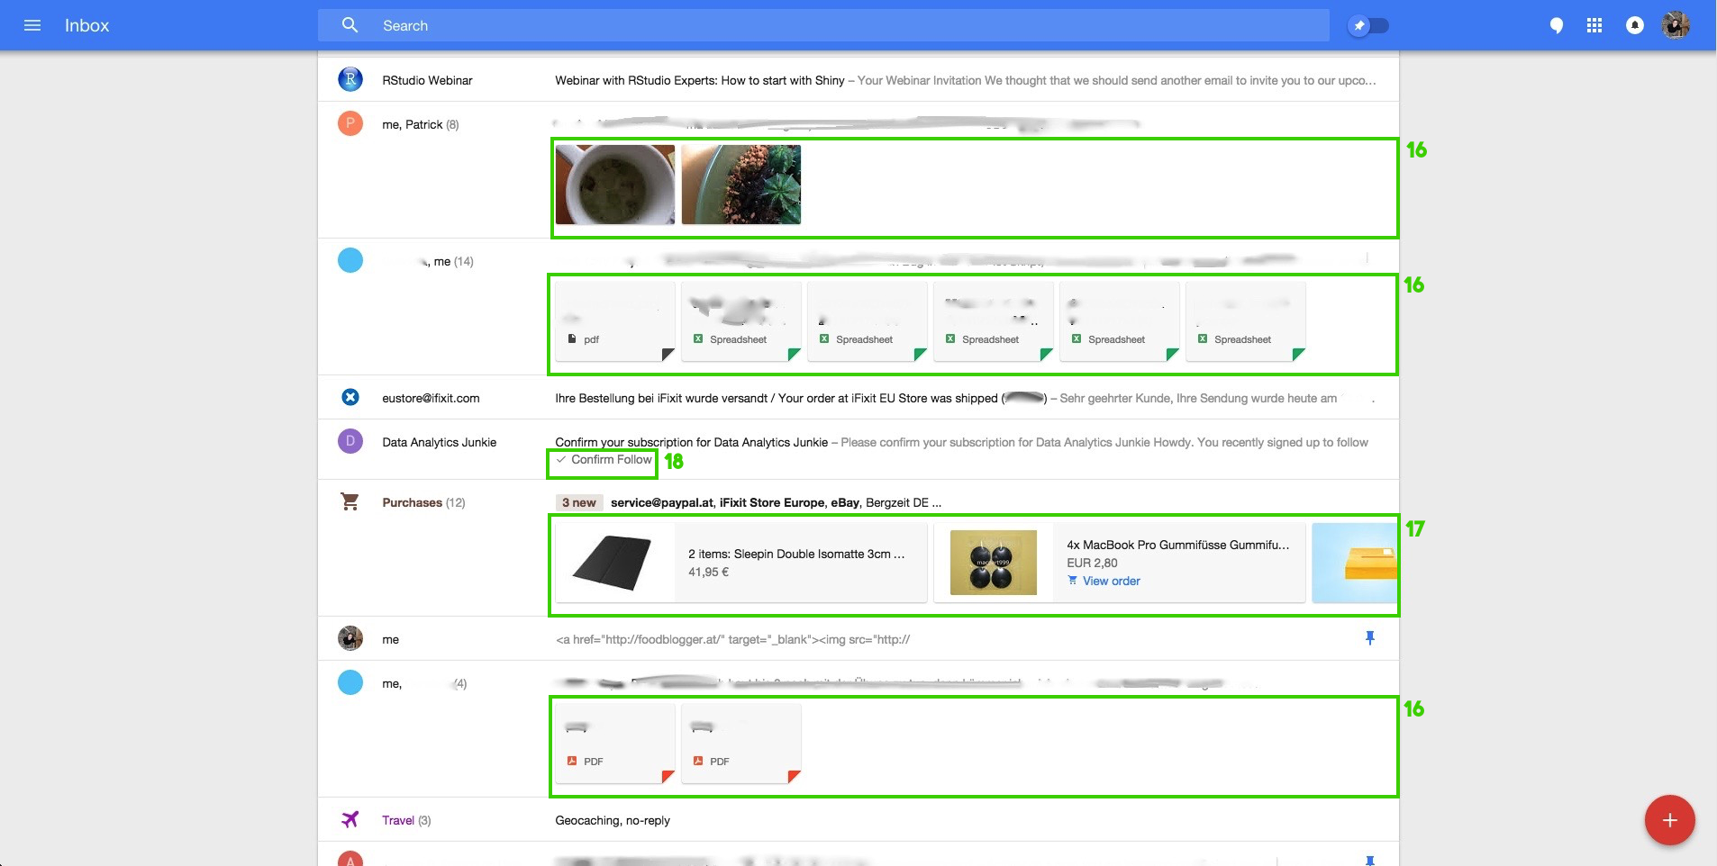Click the search magnifier icon
The width and height of the screenshot is (1717, 866).
[x=350, y=25]
